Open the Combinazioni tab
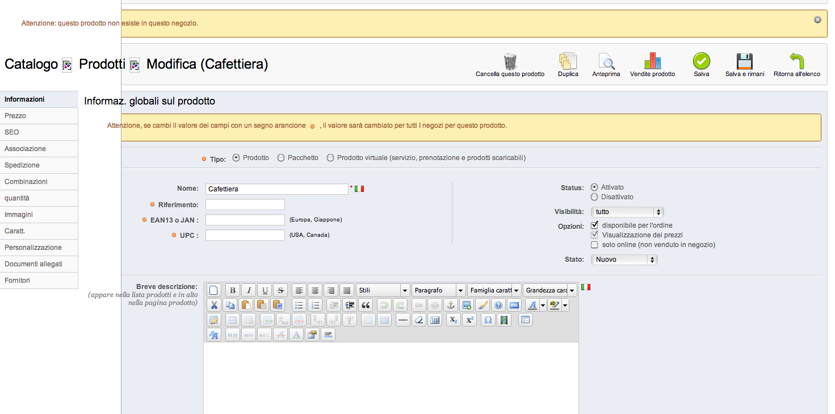The image size is (835, 414). (x=39, y=182)
